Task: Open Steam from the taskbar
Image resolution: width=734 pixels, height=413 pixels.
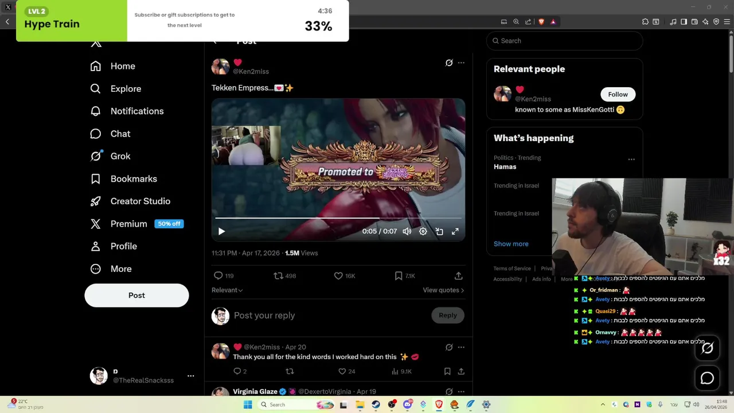Action: pyautogui.click(x=376, y=404)
